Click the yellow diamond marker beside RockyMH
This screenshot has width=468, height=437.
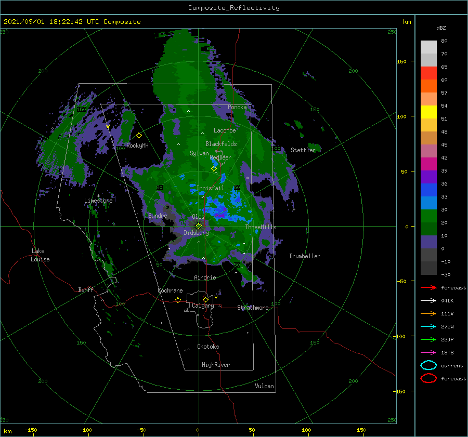click(139, 136)
